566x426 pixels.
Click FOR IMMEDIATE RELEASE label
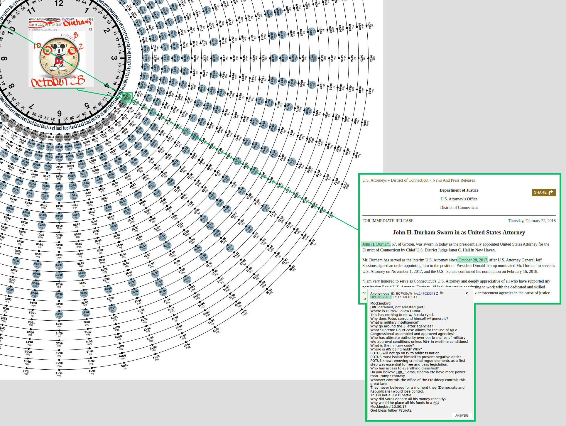click(x=388, y=221)
